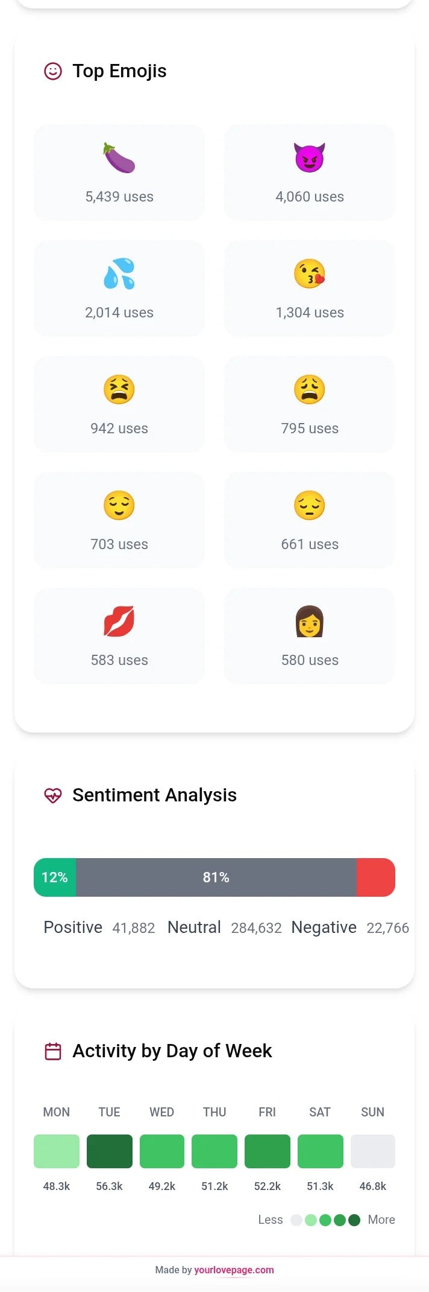Click the sweat droplets emoji with 2,014 uses
Screen dimensions: 429x1292
119,287
